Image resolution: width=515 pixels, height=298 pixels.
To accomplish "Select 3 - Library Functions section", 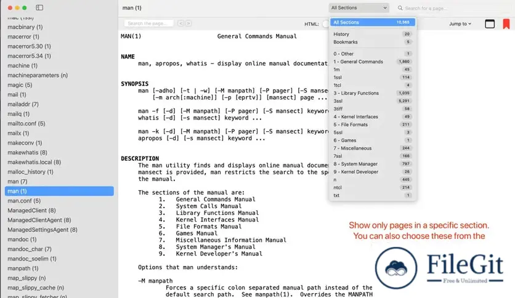I will (373, 93).
